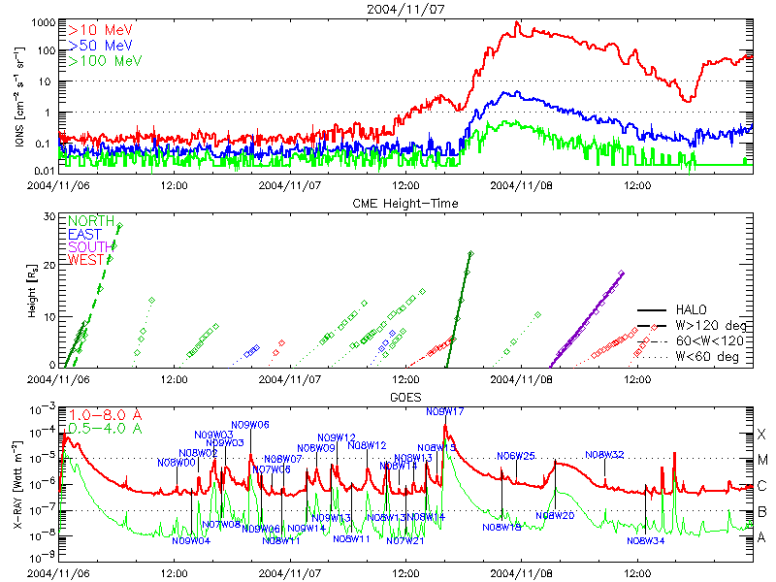Click "2004/11/08" on the ions panel axis
Screen dimensions: 776x582
(x=521, y=185)
